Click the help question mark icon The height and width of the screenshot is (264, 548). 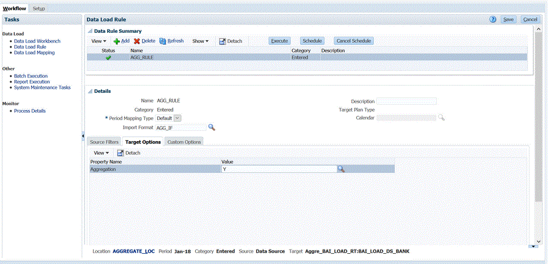click(493, 19)
